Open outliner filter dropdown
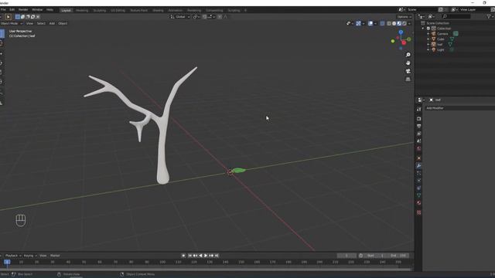Screen dimensions: 495x278 click(490, 16)
